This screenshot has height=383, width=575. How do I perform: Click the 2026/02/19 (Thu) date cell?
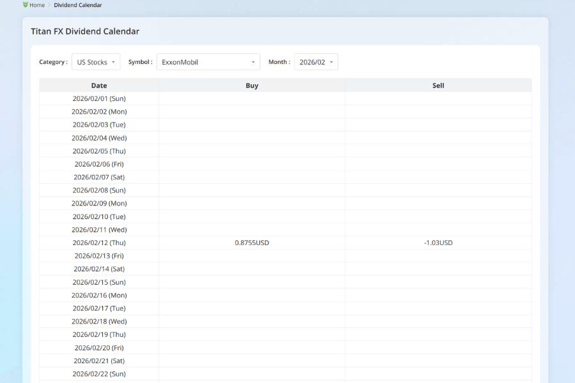coord(99,334)
